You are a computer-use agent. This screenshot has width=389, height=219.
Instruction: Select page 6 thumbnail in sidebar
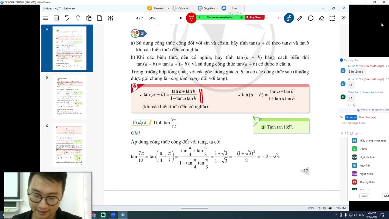tap(69, 145)
